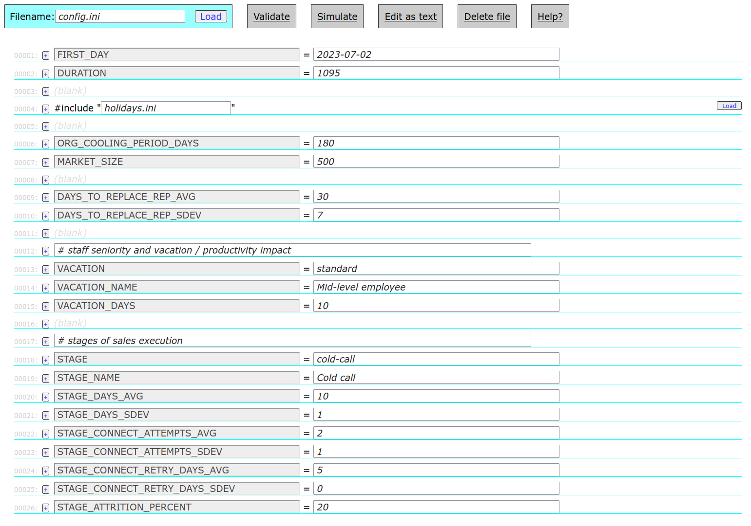Click the blank placeholder on line 00016
This screenshot has width=751, height=526.
pyautogui.click(x=71, y=323)
